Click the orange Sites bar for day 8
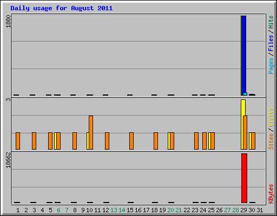This screenshot has width=277, height=216. tap(75, 141)
